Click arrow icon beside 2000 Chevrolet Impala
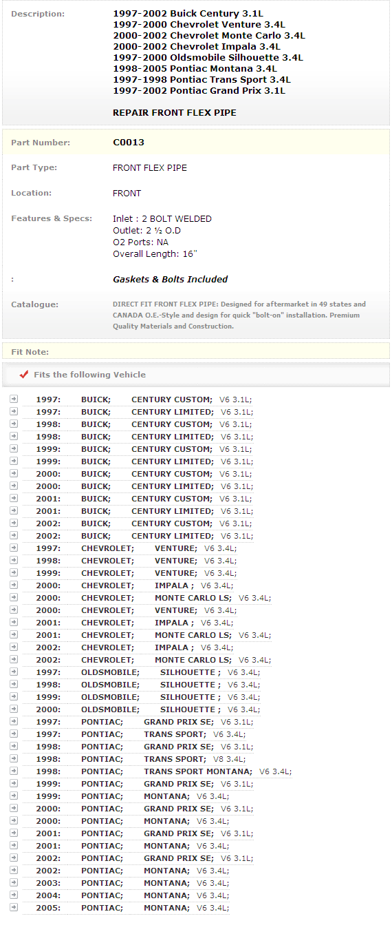The width and height of the screenshot is (392, 934). tap(14, 585)
